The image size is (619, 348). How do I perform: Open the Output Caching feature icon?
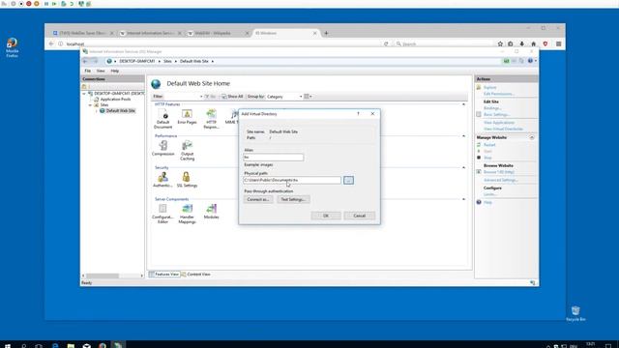[x=187, y=151]
